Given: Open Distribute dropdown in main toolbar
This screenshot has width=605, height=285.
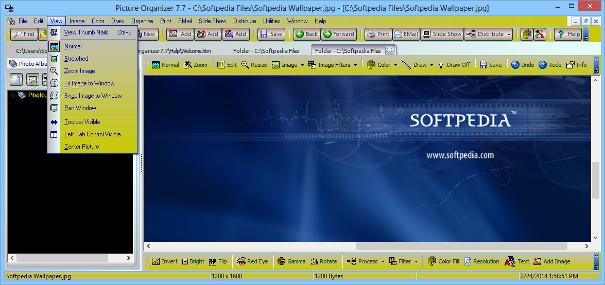Looking at the screenshot, I should point(509,34).
